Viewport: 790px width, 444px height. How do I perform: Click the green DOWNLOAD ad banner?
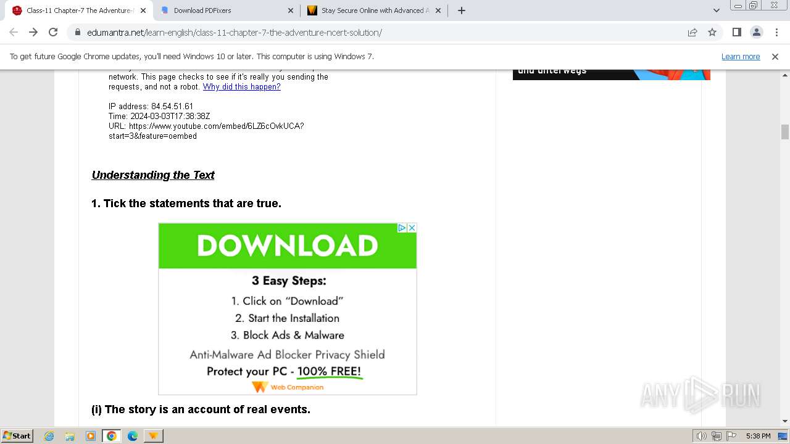288,245
